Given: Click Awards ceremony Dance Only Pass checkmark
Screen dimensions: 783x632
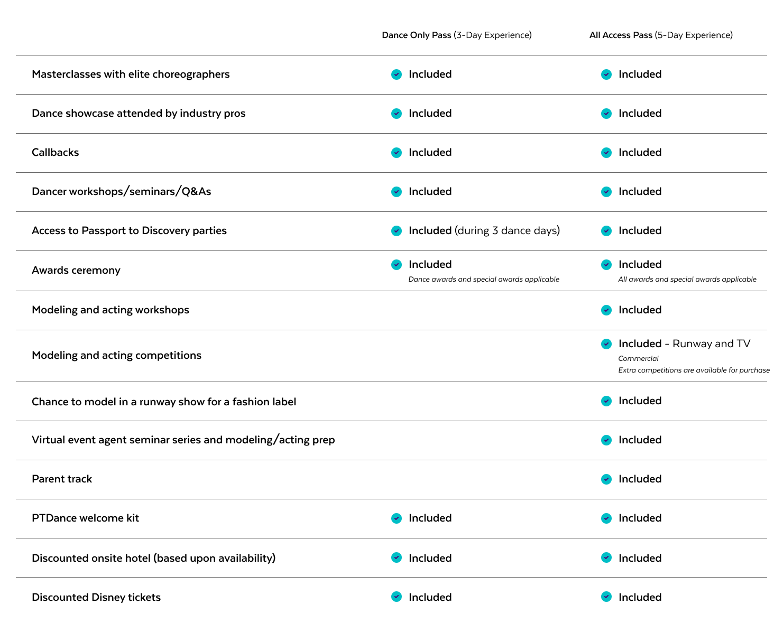Looking at the screenshot, I should pyautogui.click(x=397, y=265).
